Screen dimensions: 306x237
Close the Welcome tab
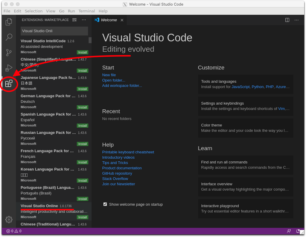click(122, 20)
